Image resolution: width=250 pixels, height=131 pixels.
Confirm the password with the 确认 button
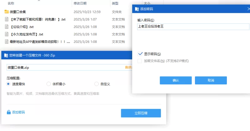[176, 80]
